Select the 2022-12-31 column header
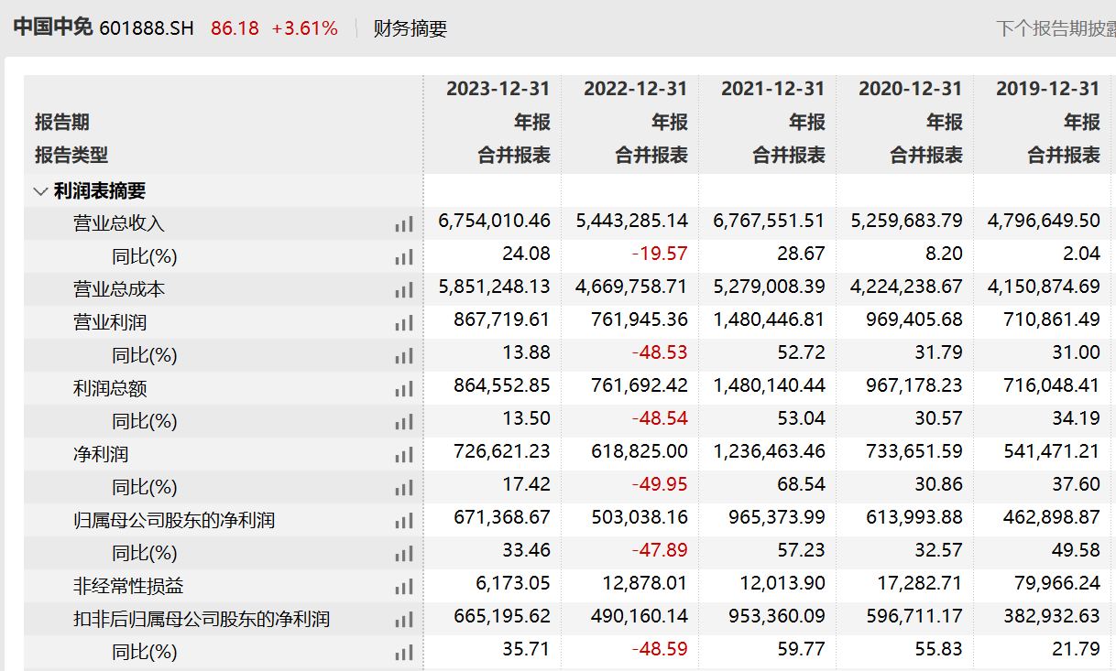 point(635,89)
